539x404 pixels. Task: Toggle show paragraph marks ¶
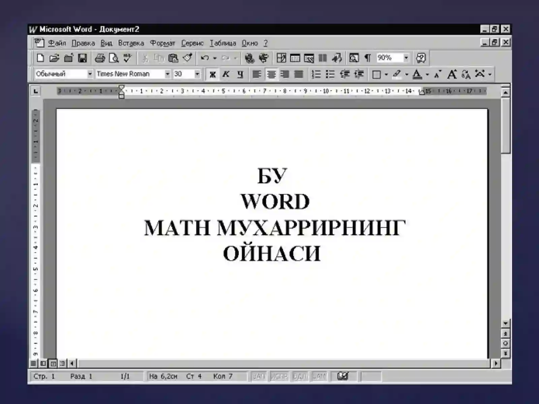click(368, 58)
